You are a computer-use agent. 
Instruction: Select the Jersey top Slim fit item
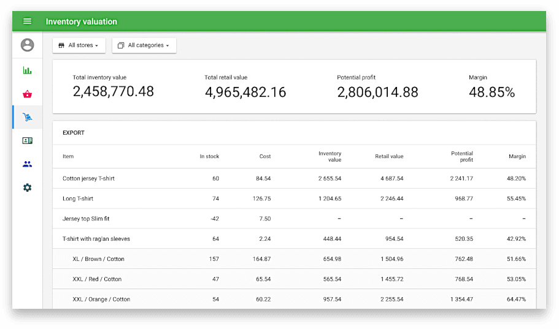click(x=86, y=219)
